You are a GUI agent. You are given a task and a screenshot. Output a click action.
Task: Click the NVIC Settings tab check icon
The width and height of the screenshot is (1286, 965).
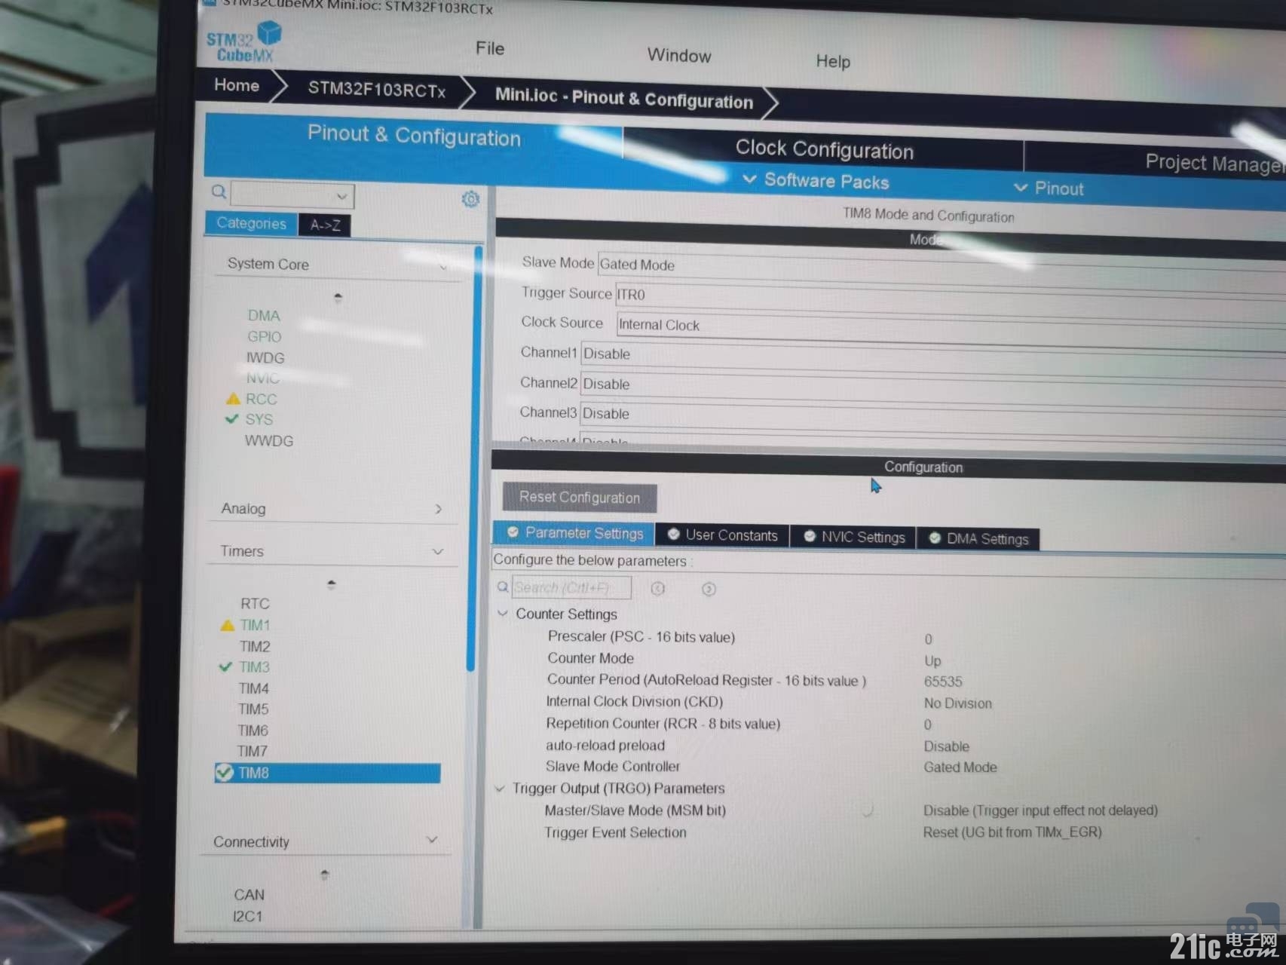click(810, 536)
